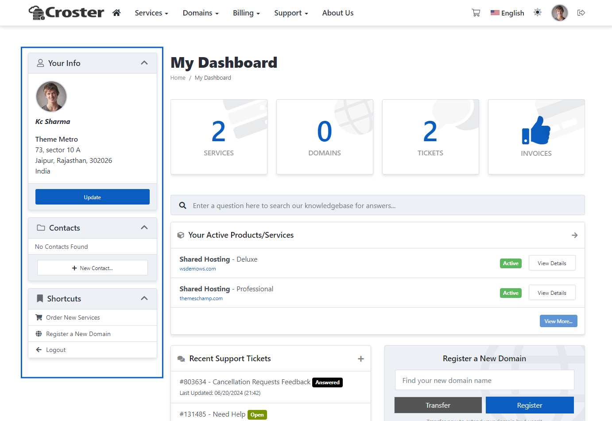
Task: Go to About Us page
Action: pos(338,13)
